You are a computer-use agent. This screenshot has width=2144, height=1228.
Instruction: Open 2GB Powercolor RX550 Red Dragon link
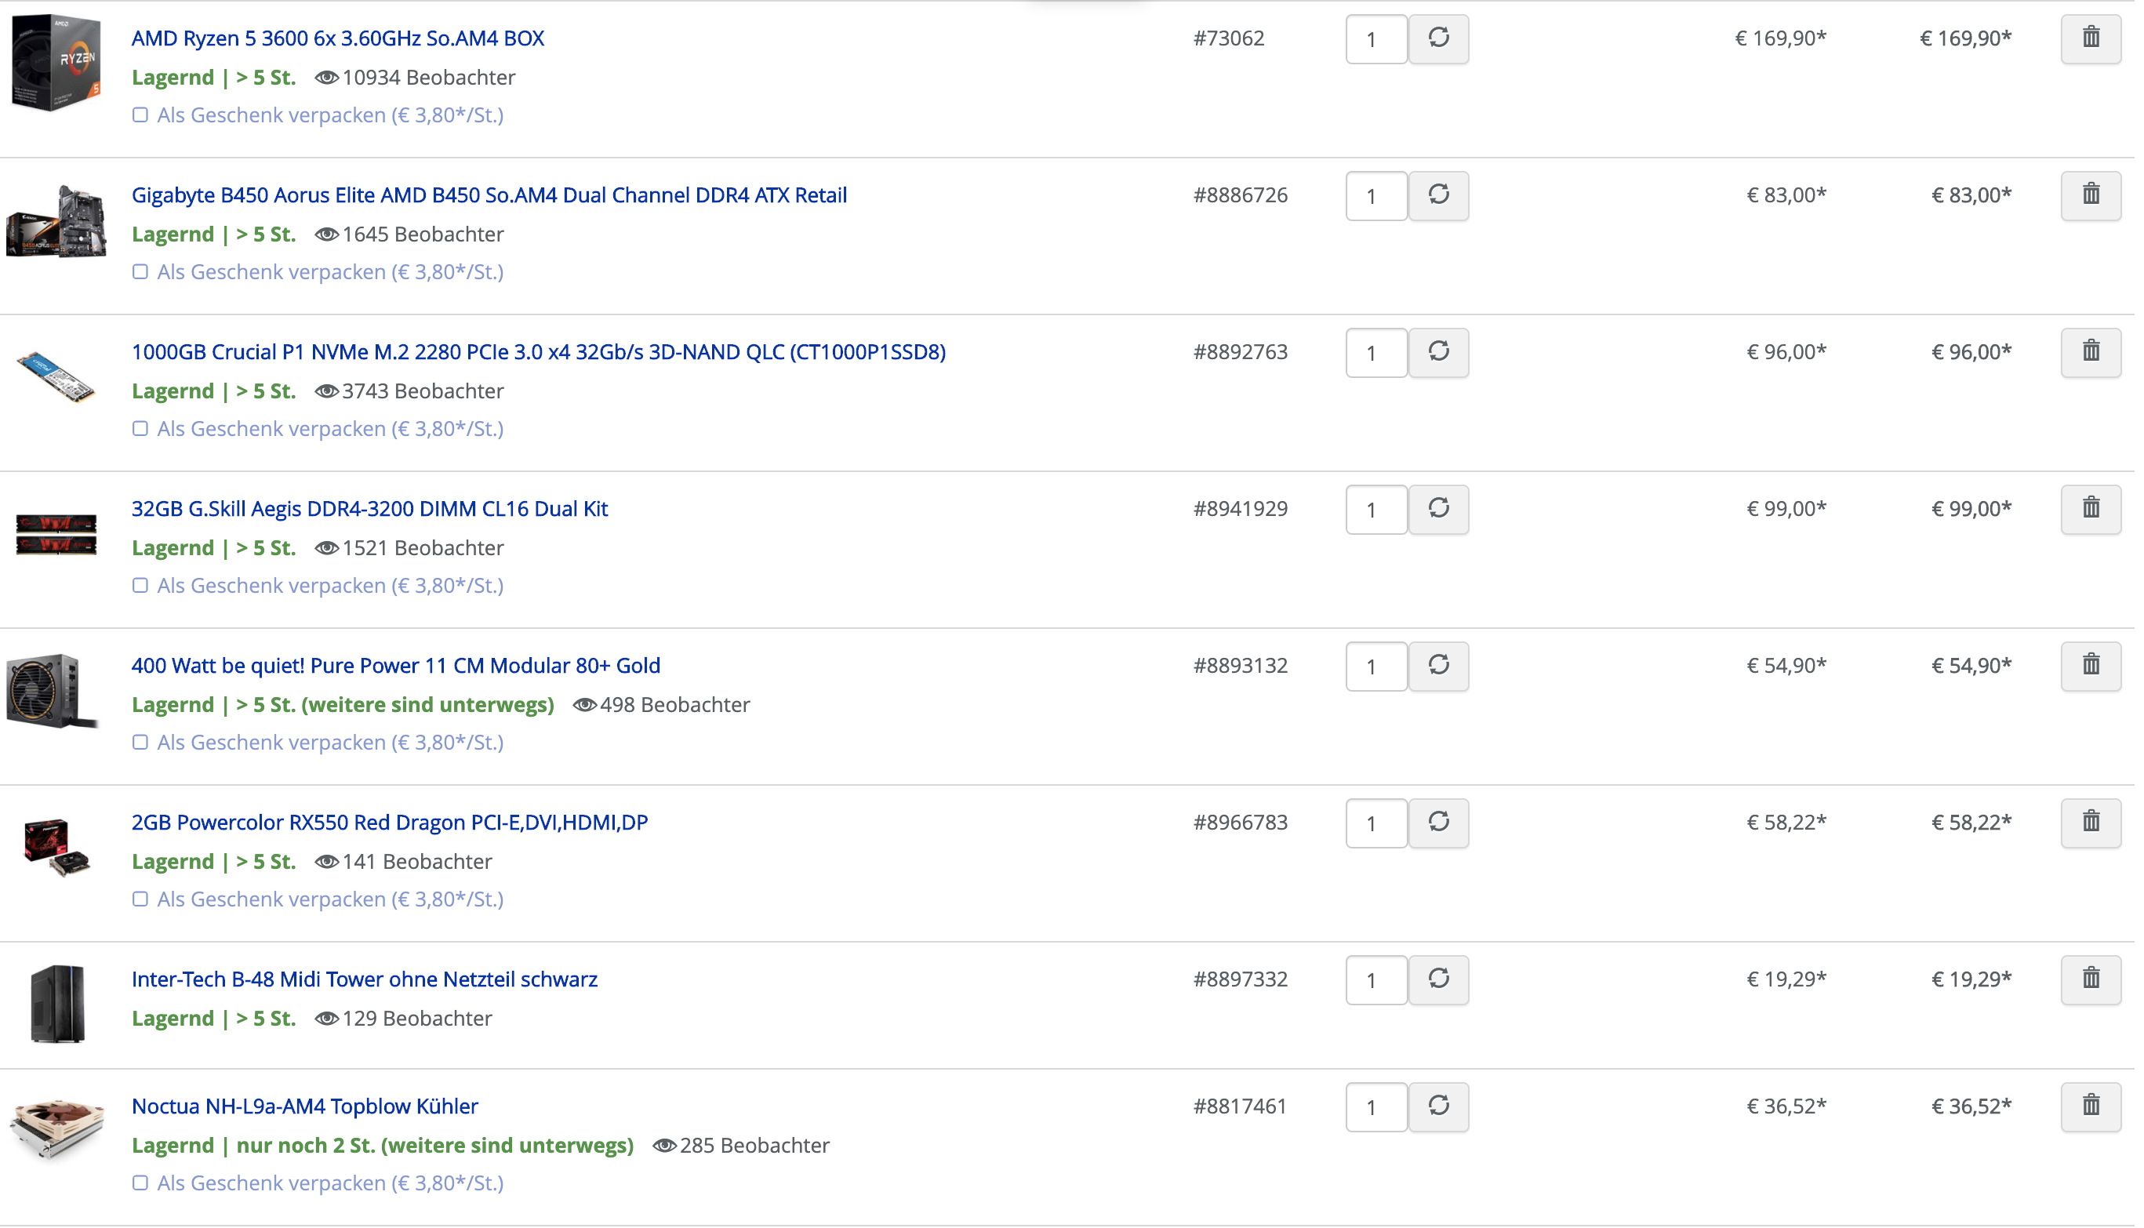tap(391, 823)
